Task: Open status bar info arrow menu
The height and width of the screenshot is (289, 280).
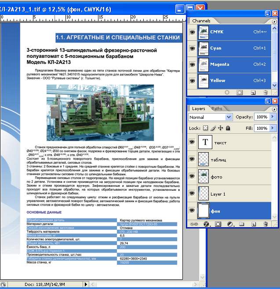Action: (x=86, y=284)
